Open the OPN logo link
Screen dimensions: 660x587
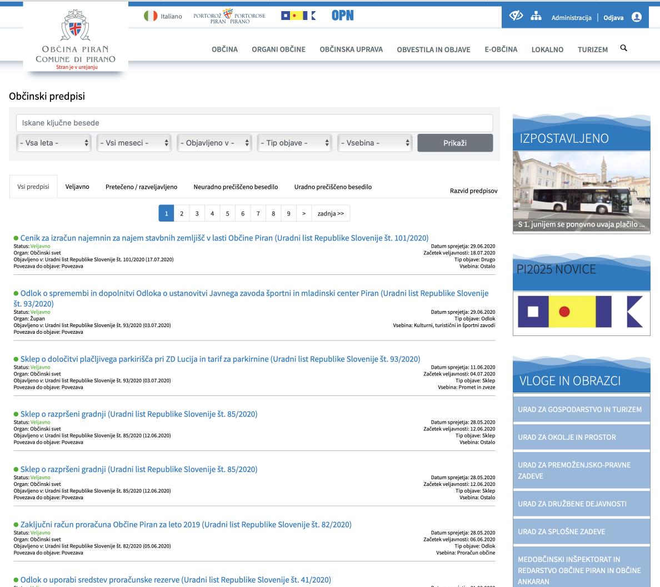343,16
